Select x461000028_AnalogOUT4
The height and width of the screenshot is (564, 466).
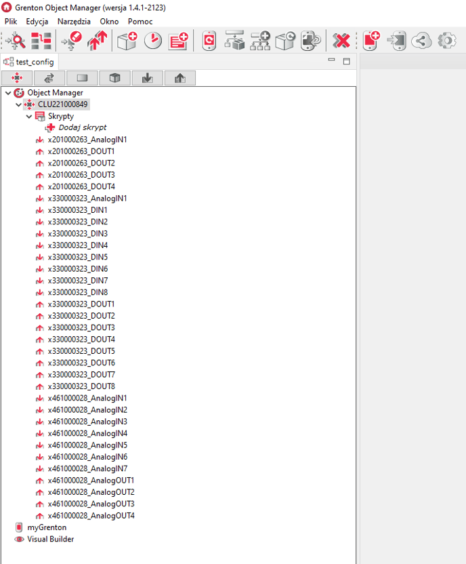point(91,516)
